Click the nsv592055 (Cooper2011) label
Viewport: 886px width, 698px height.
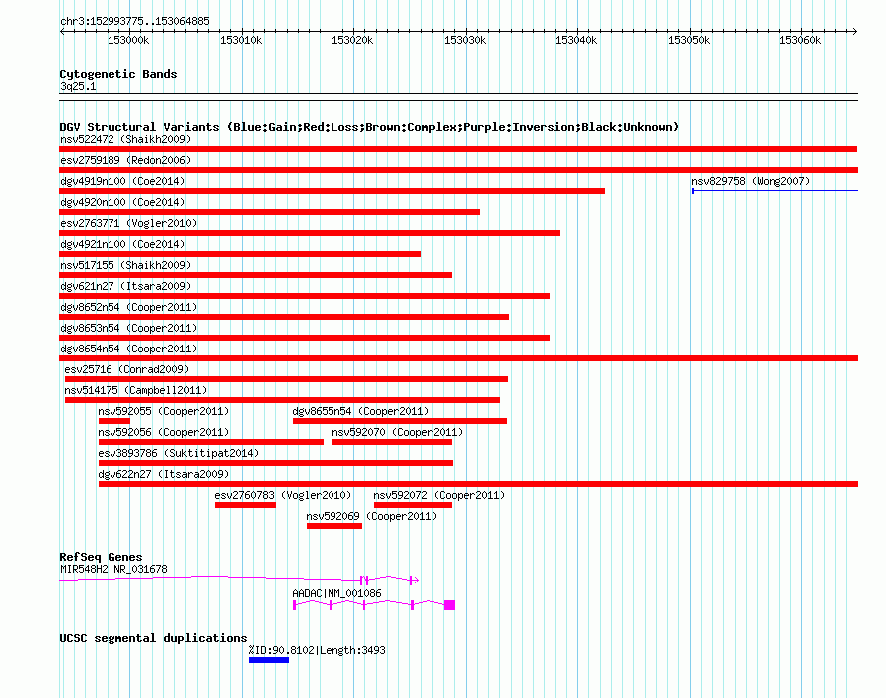[163, 411]
